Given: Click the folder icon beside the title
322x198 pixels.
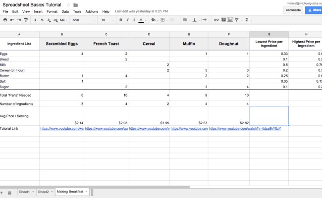Looking at the screenshot, I should (76, 5).
